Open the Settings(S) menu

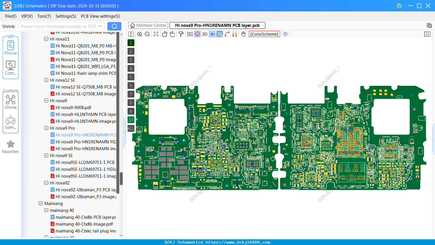(66, 16)
